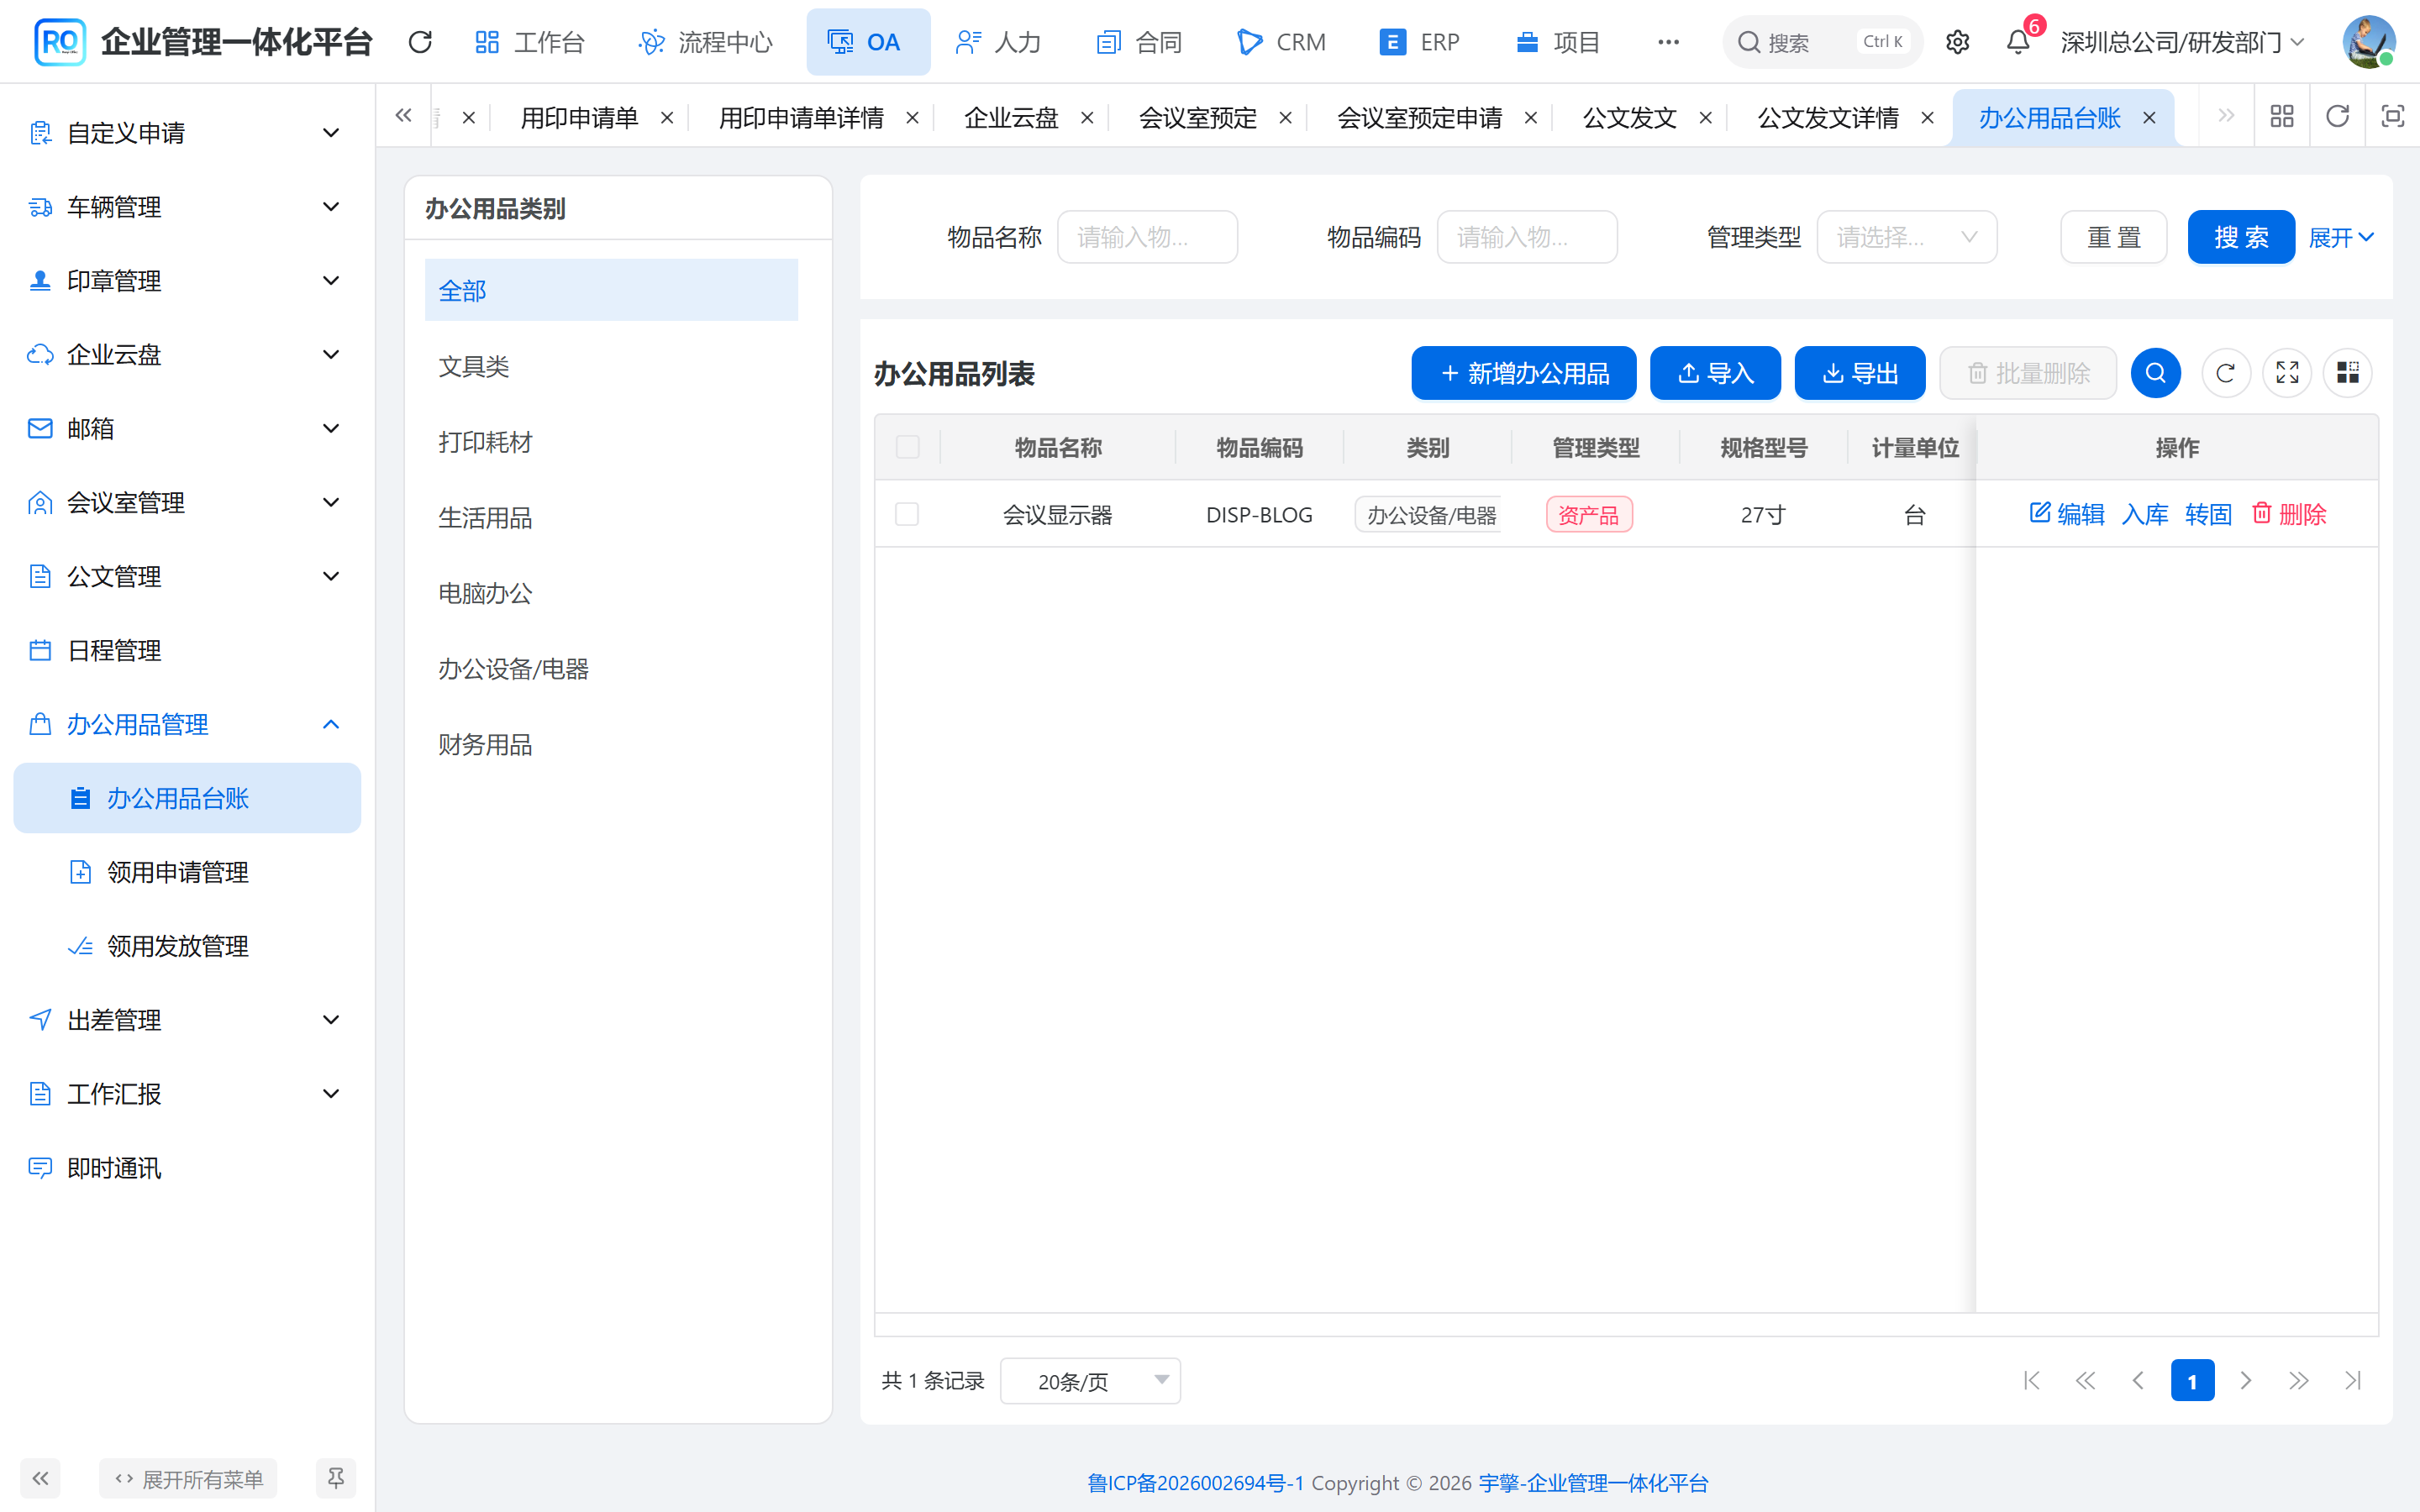Click 重置 reset button

coord(2113,237)
